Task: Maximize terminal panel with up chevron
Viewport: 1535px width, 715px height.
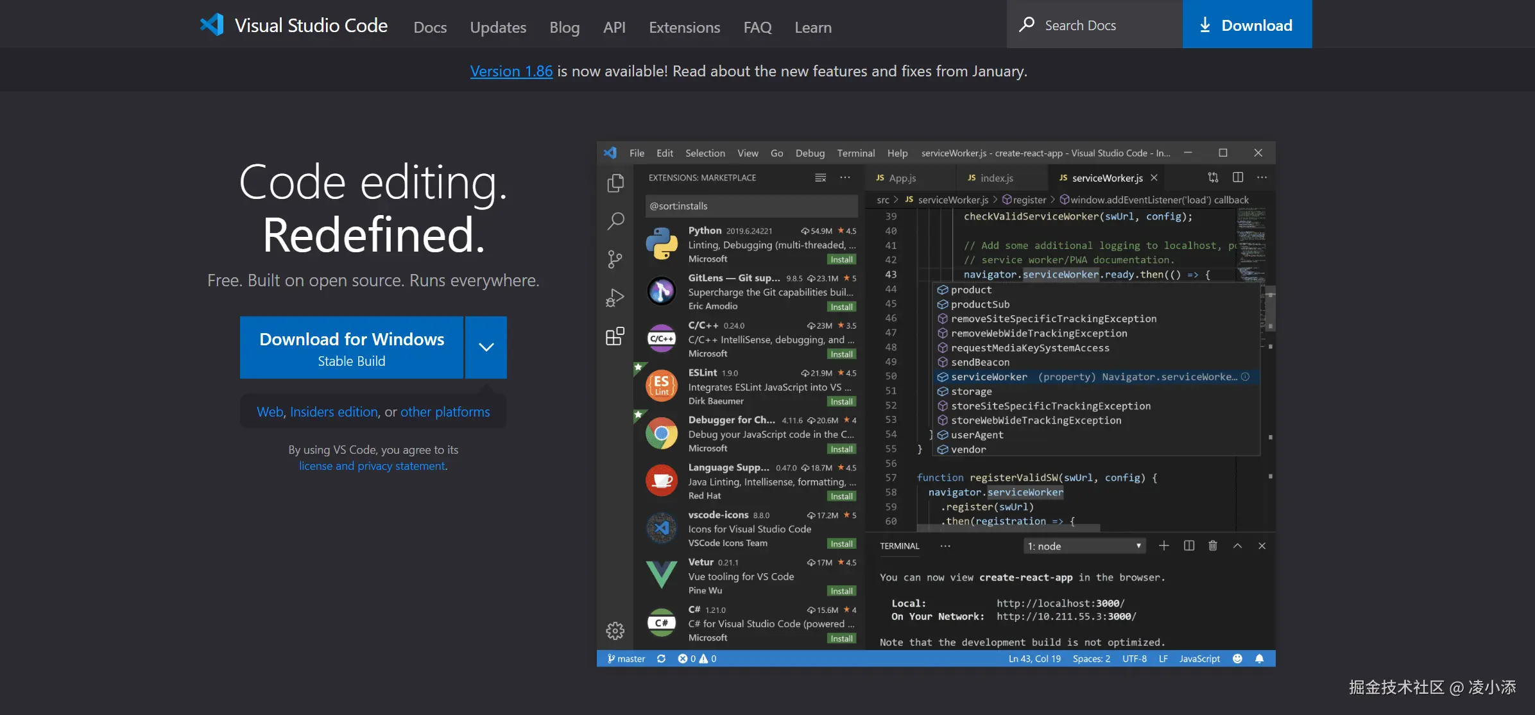Action: point(1237,546)
